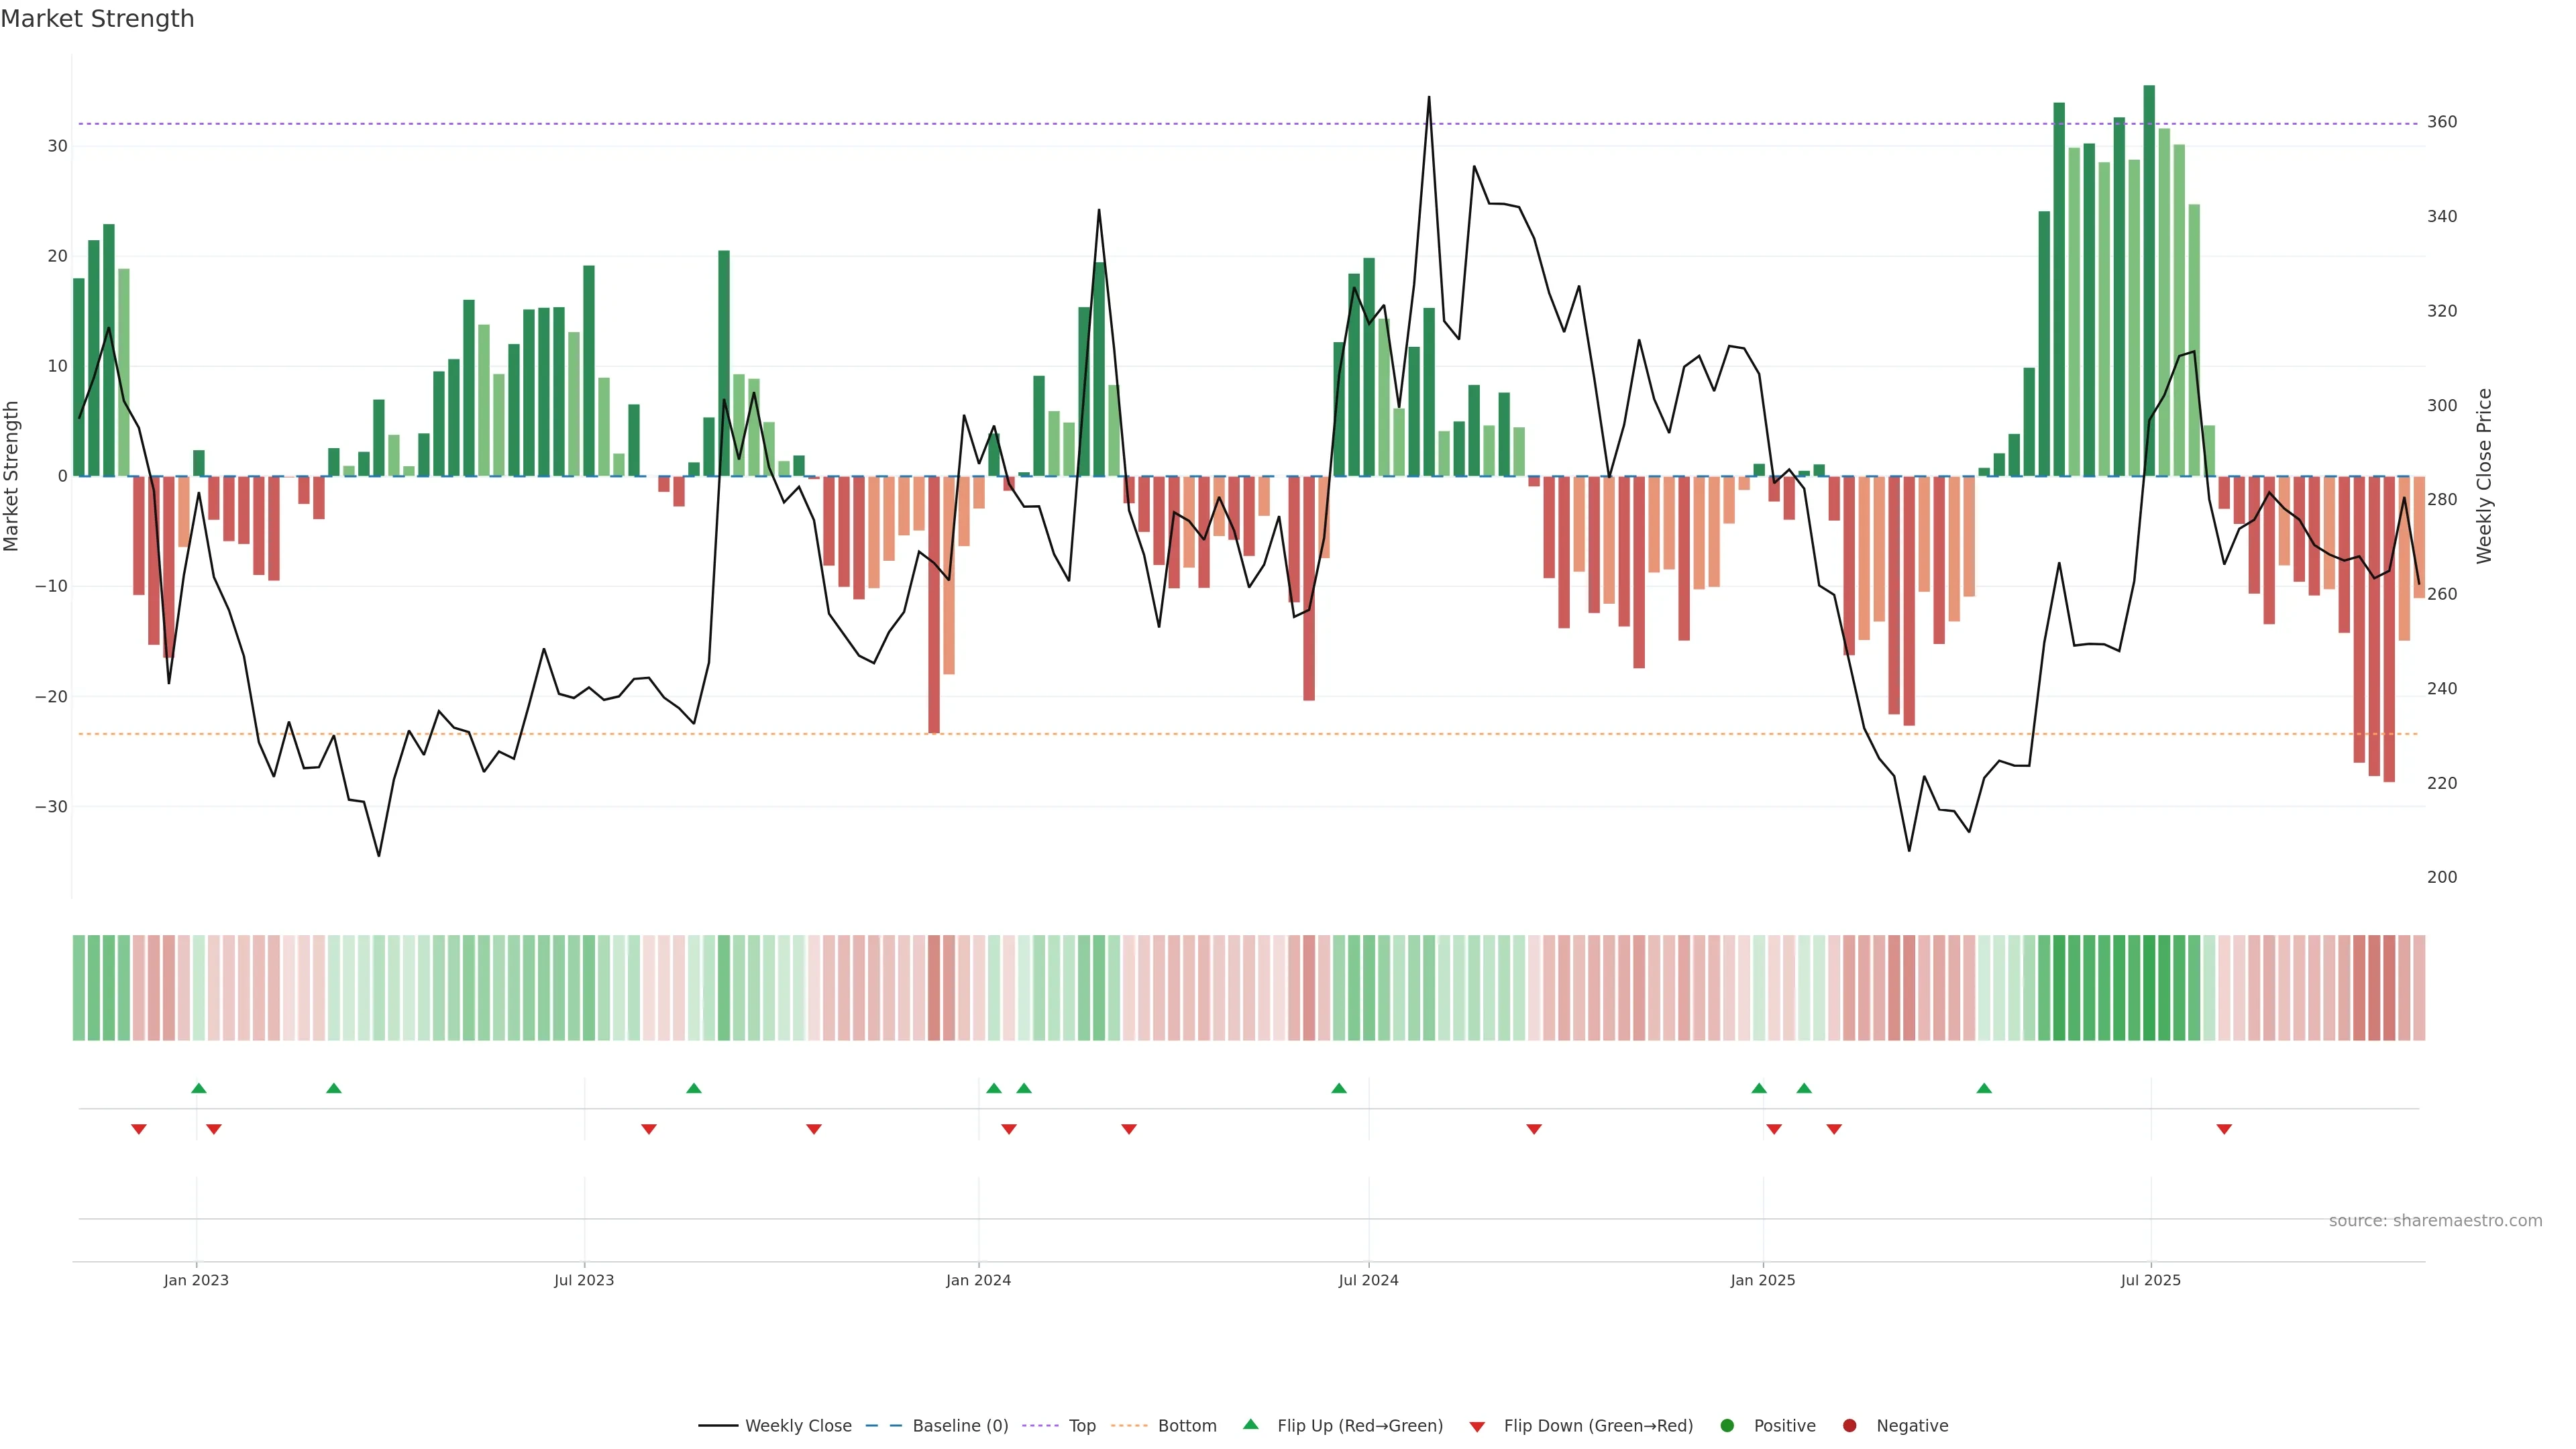This screenshot has height=1449, width=2576.
Task: Click the Weekly Close Price axis title
Action: coord(2484,476)
